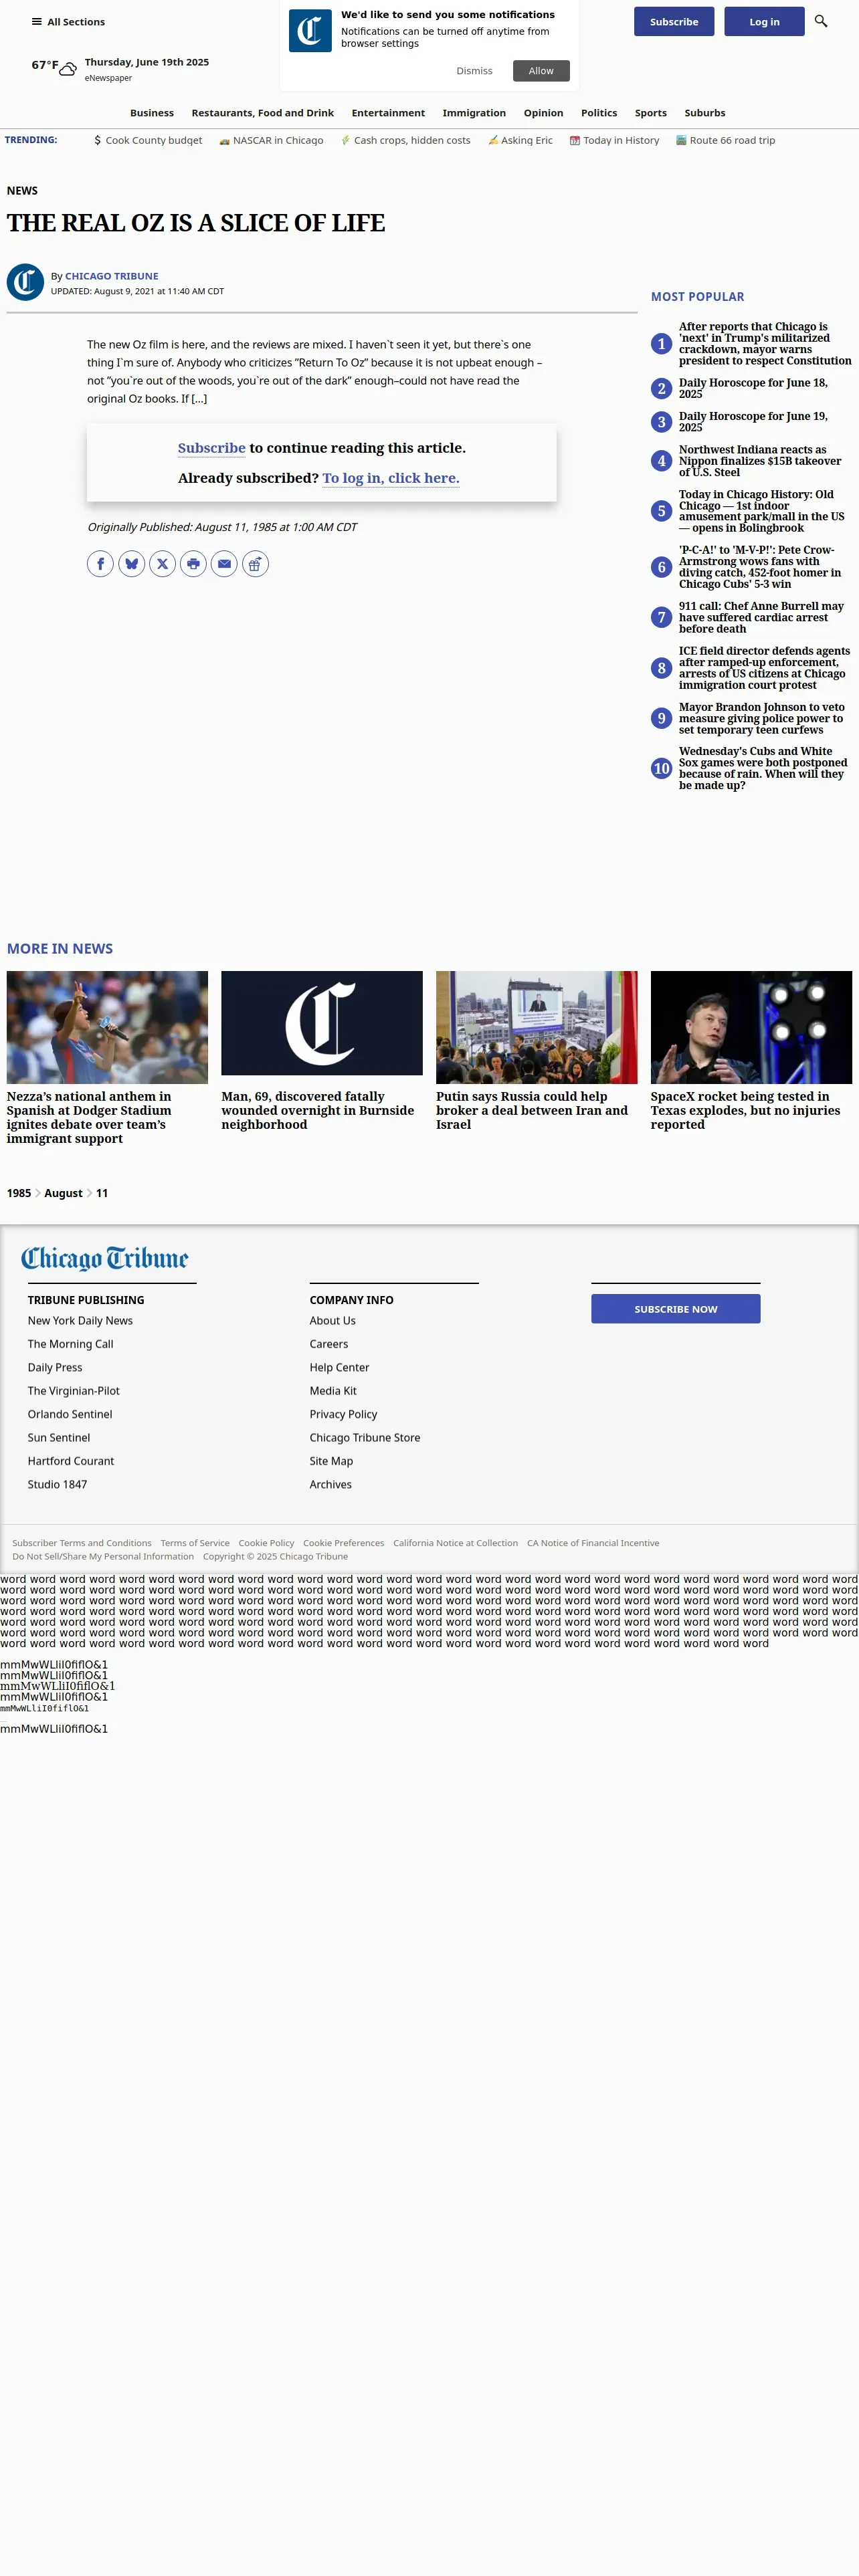Open trending Route 66 road trip
The width and height of the screenshot is (859, 2576).
tap(725, 141)
